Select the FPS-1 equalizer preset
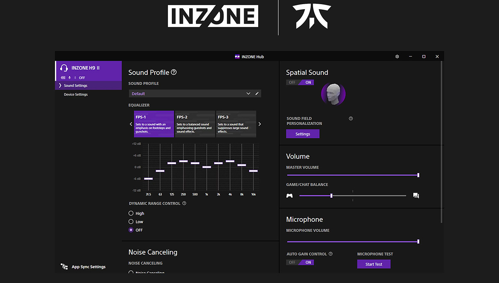Viewport: 499px width, 283px height. click(154, 124)
